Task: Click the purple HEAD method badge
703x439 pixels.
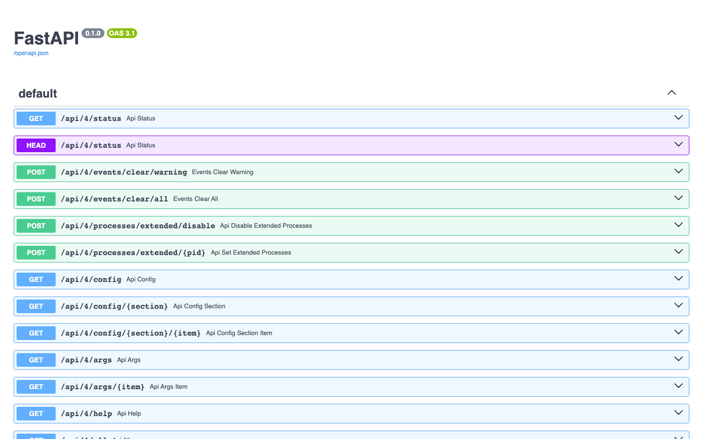Action: click(36, 145)
